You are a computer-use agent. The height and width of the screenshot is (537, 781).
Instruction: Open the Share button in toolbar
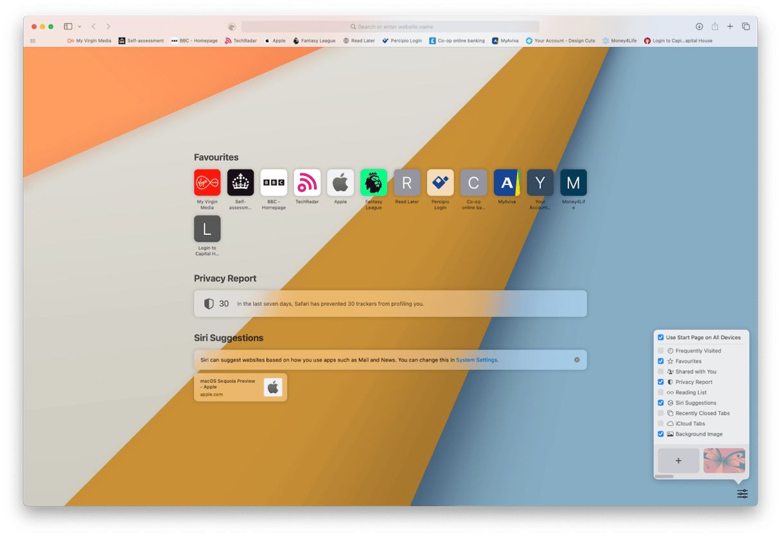(715, 26)
